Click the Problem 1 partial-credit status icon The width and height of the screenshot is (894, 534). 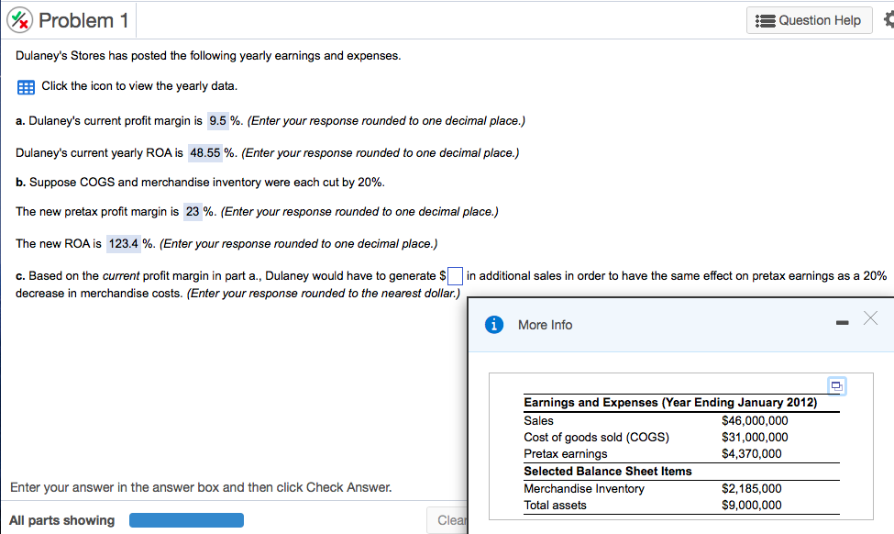pyautogui.click(x=19, y=20)
